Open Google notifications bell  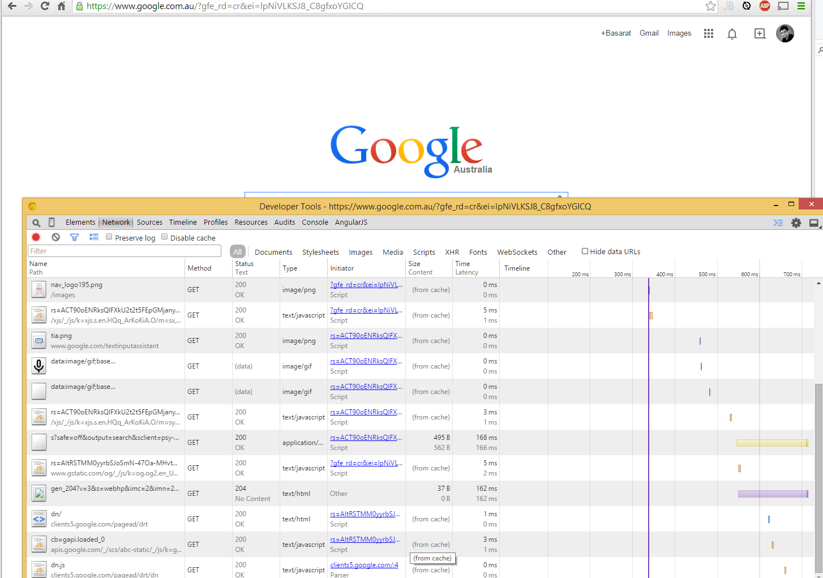pos(732,34)
